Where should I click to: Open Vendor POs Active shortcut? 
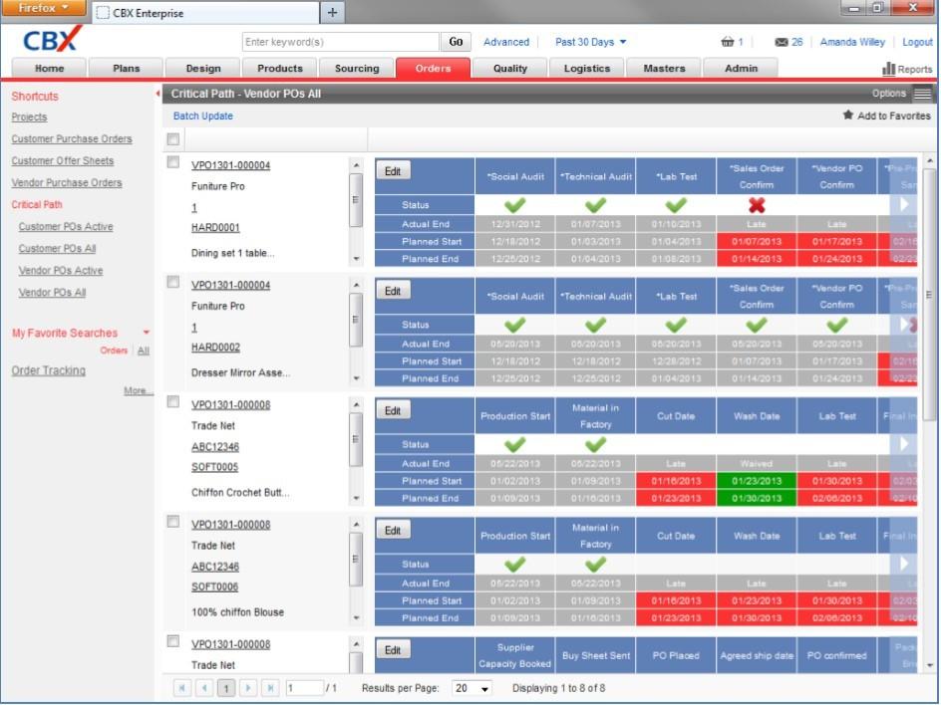click(x=61, y=271)
